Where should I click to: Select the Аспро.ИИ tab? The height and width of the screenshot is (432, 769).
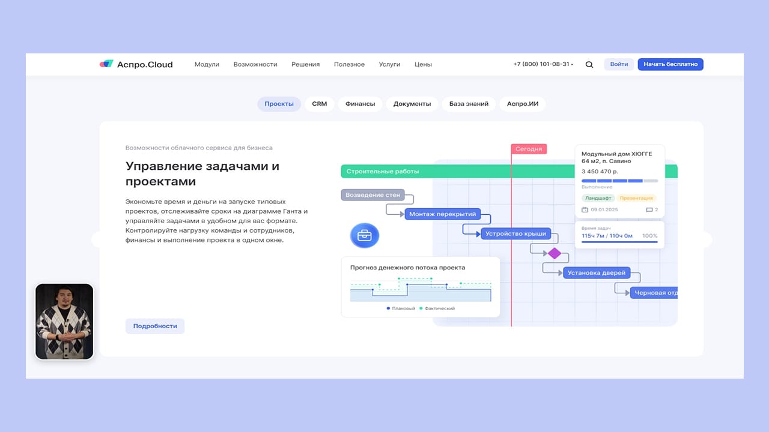(522, 104)
